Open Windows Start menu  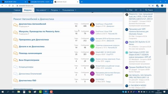click(3, 92)
